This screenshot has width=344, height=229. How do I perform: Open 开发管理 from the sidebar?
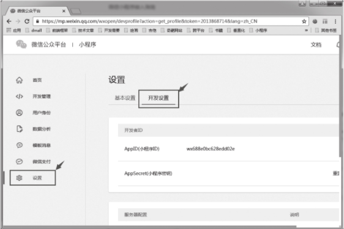point(33,96)
